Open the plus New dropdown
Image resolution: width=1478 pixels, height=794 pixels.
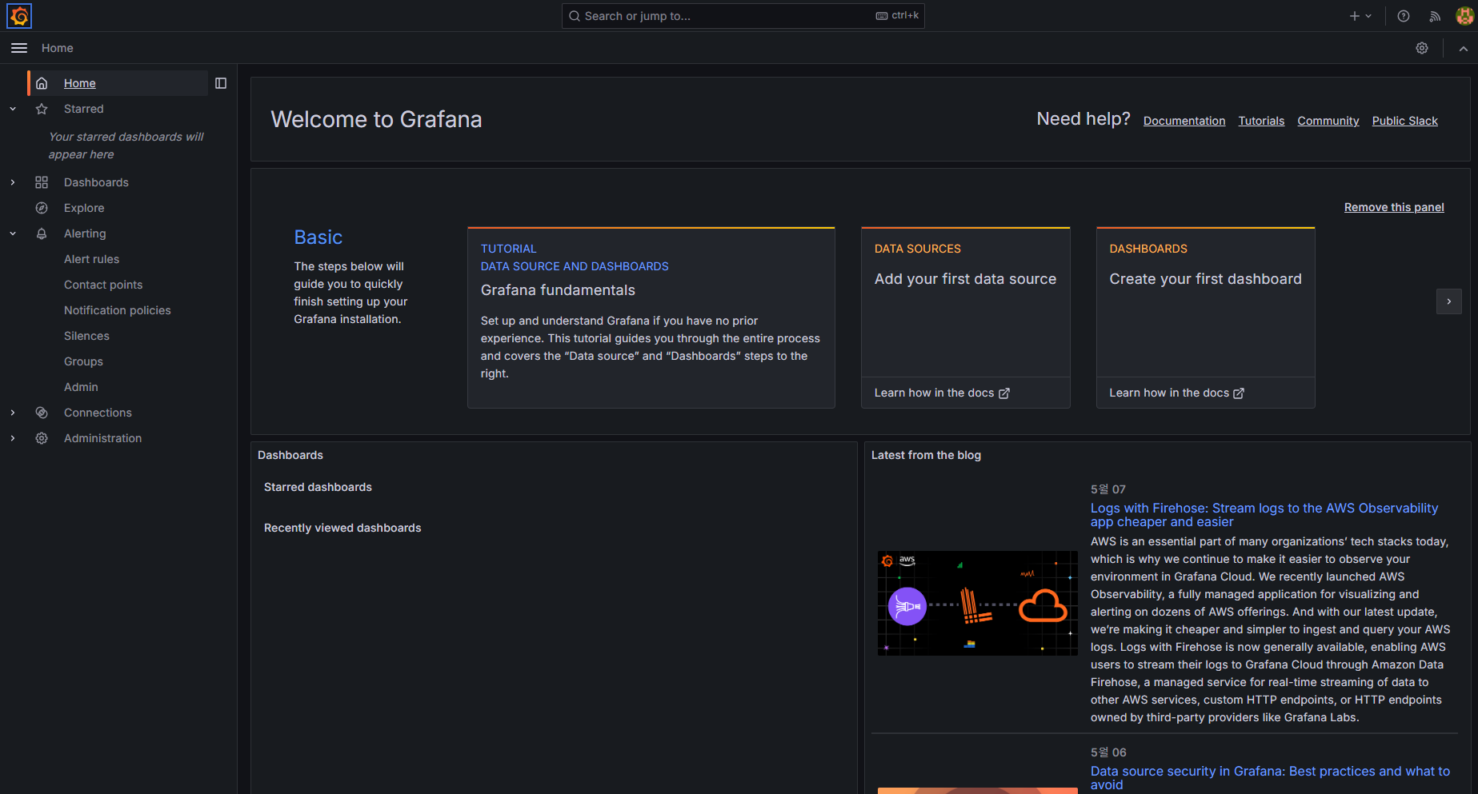coord(1360,16)
